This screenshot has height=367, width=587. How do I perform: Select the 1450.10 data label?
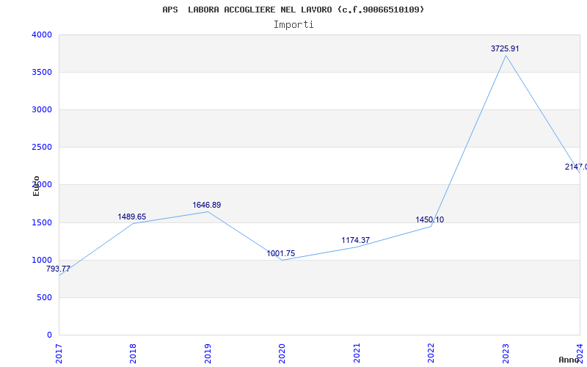pyautogui.click(x=430, y=219)
